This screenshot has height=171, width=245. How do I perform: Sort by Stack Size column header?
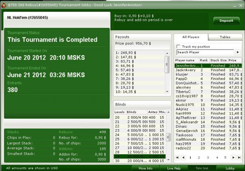(x=218, y=60)
